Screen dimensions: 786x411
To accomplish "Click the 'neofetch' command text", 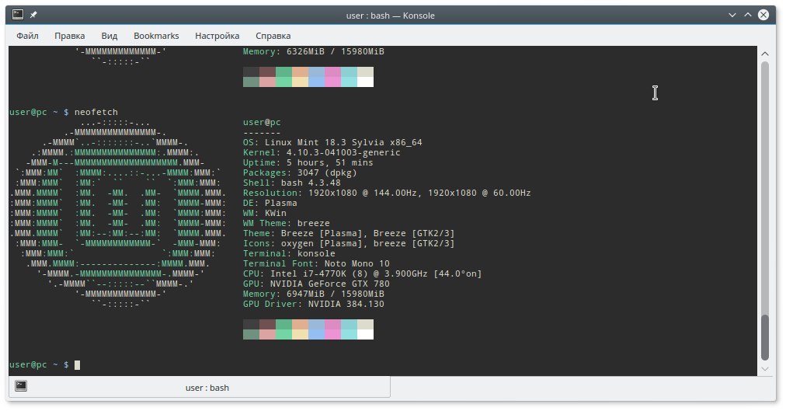I will point(96,112).
